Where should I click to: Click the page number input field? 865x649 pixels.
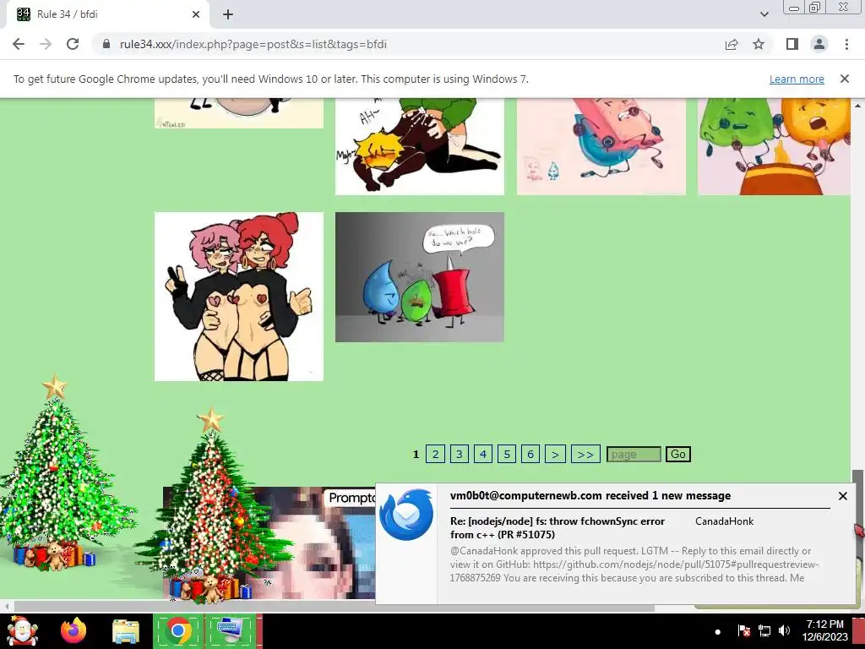(x=634, y=454)
